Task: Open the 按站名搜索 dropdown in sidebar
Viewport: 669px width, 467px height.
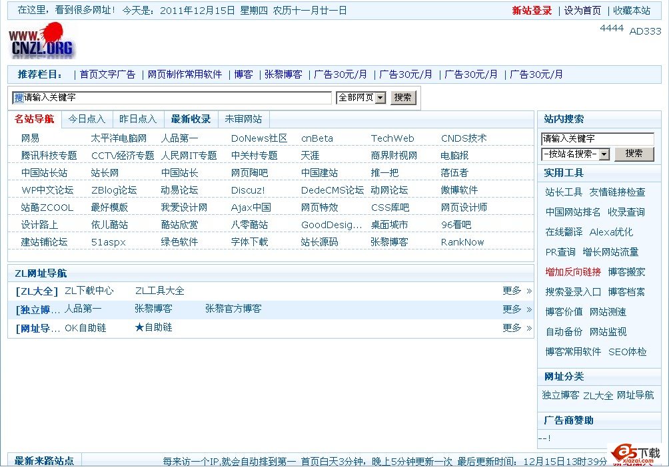Action: click(x=576, y=154)
